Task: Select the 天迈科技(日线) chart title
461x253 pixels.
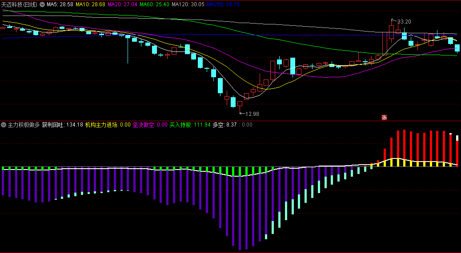Action: point(20,4)
